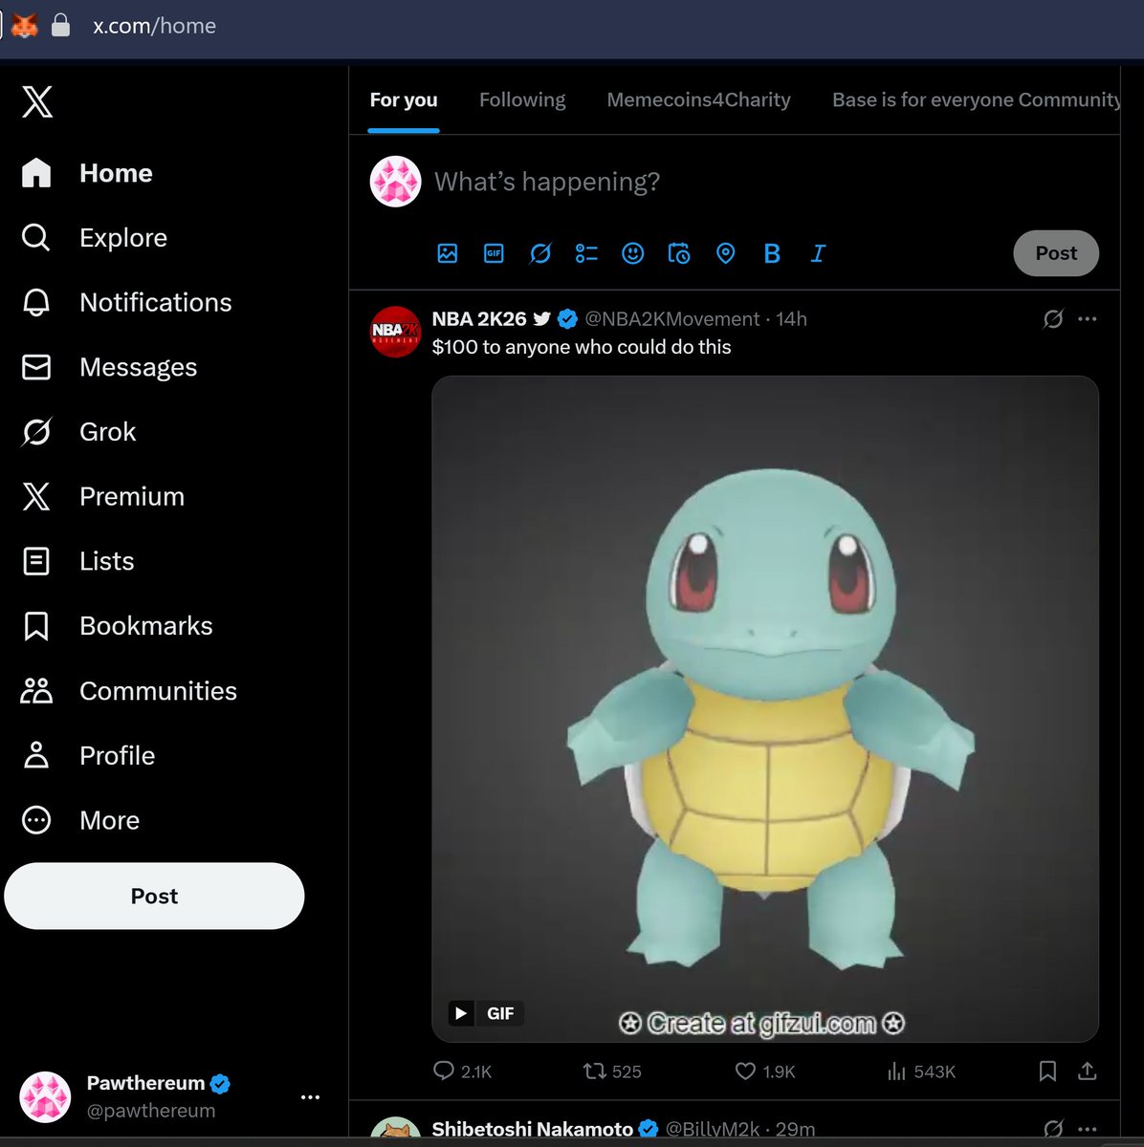The image size is (1144, 1147).
Task: Open Grok from the sidebar
Action: click(78, 432)
